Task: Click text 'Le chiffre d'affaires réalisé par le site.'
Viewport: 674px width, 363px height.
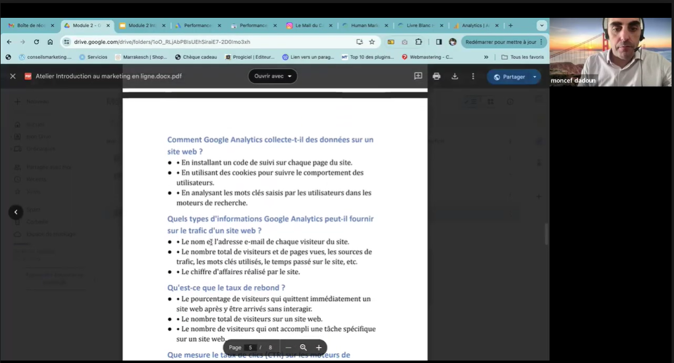Action: click(x=241, y=272)
